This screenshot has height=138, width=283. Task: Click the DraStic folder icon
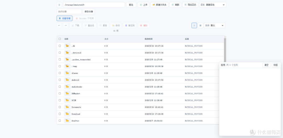67,121
